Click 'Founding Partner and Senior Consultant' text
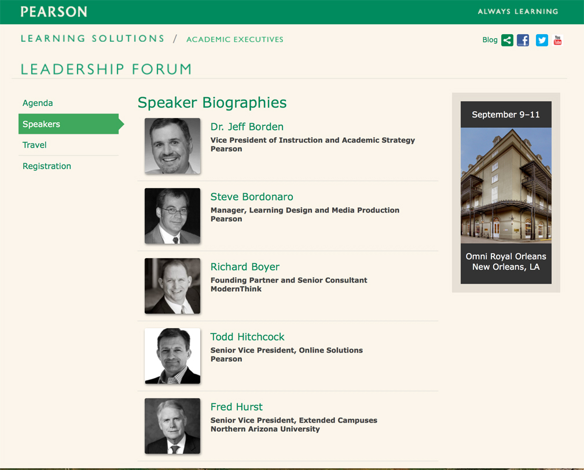Screen dimensions: 584x470 point(289,280)
